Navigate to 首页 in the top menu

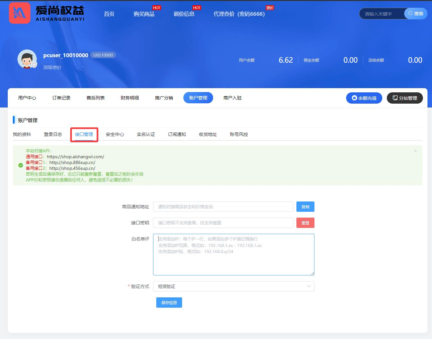pyautogui.click(x=109, y=14)
